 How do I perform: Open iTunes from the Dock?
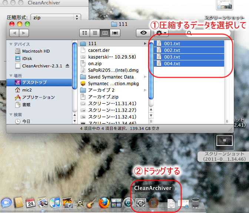pyautogui.click(x=55, y=203)
